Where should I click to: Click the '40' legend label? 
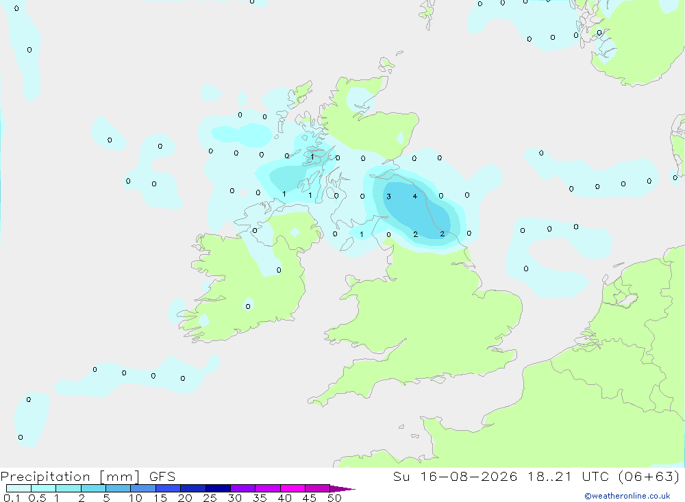coord(284,498)
